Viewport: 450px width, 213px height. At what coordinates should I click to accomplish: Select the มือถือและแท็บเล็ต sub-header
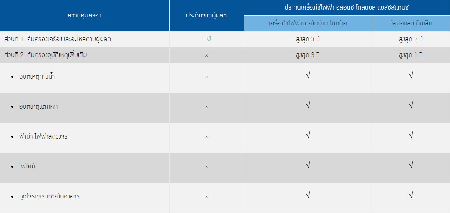pyautogui.click(x=411, y=23)
